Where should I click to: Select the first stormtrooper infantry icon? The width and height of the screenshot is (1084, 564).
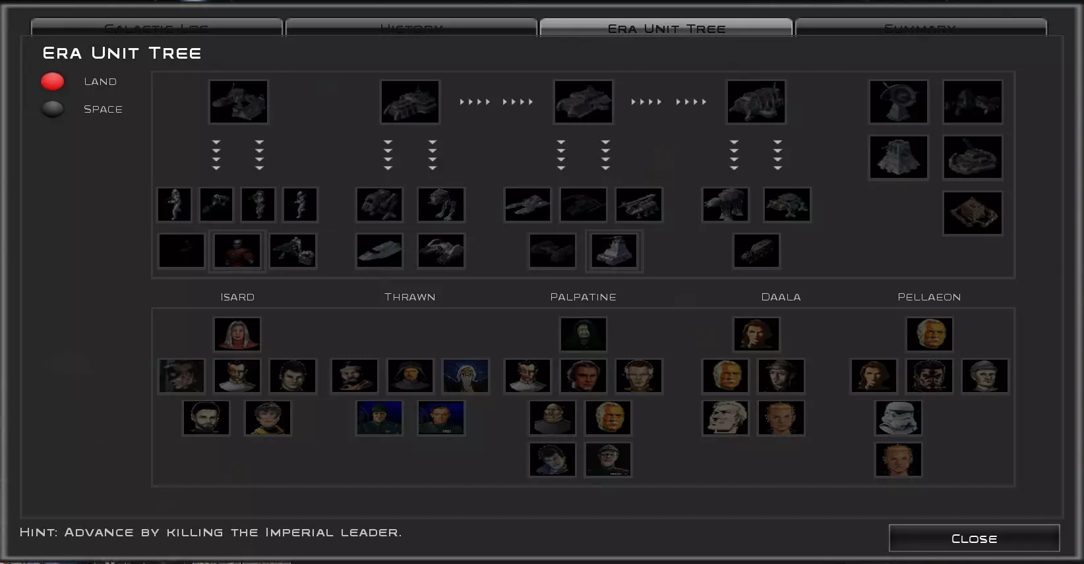pyautogui.click(x=175, y=204)
